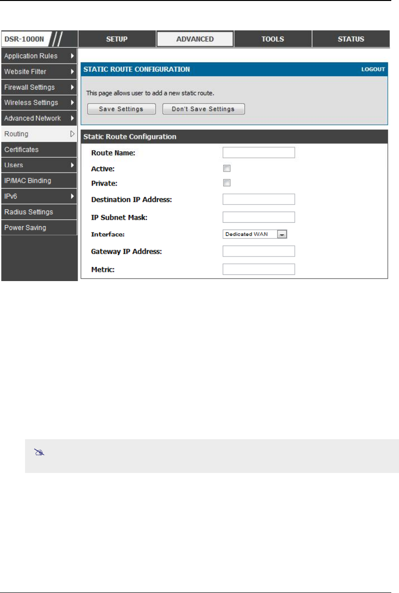Toggle the Private checkbox
Image resolution: width=399 pixels, height=593 pixels.
point(227,183)
